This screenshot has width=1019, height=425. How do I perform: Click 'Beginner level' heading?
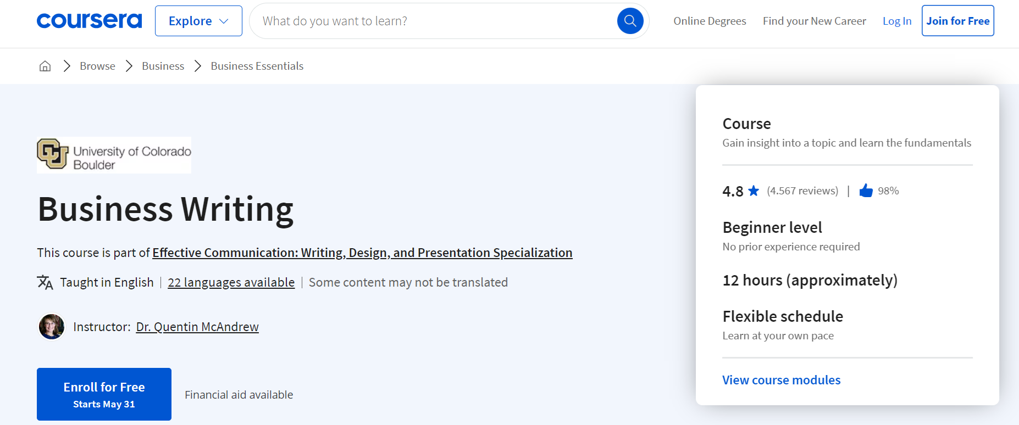(x=772, y=227)
